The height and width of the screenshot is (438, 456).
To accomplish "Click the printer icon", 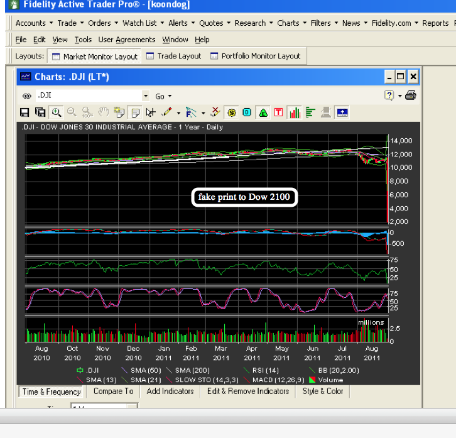I will tap(410, 95).
